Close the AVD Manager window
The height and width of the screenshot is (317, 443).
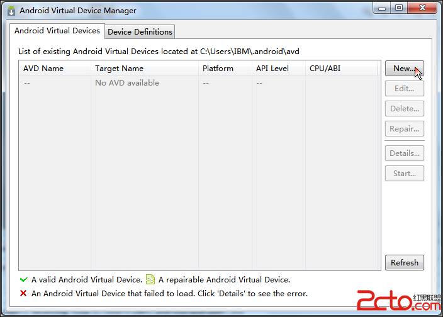click(x=422, y=8)
